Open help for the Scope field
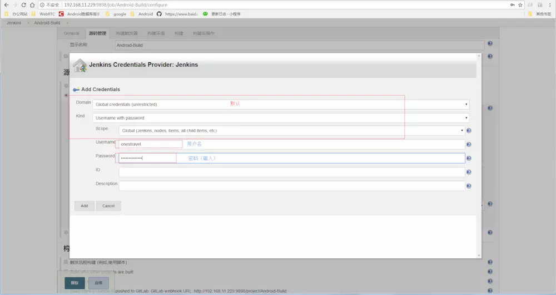Viewport: 556px width, 295px height. click(x=469, y=131)
